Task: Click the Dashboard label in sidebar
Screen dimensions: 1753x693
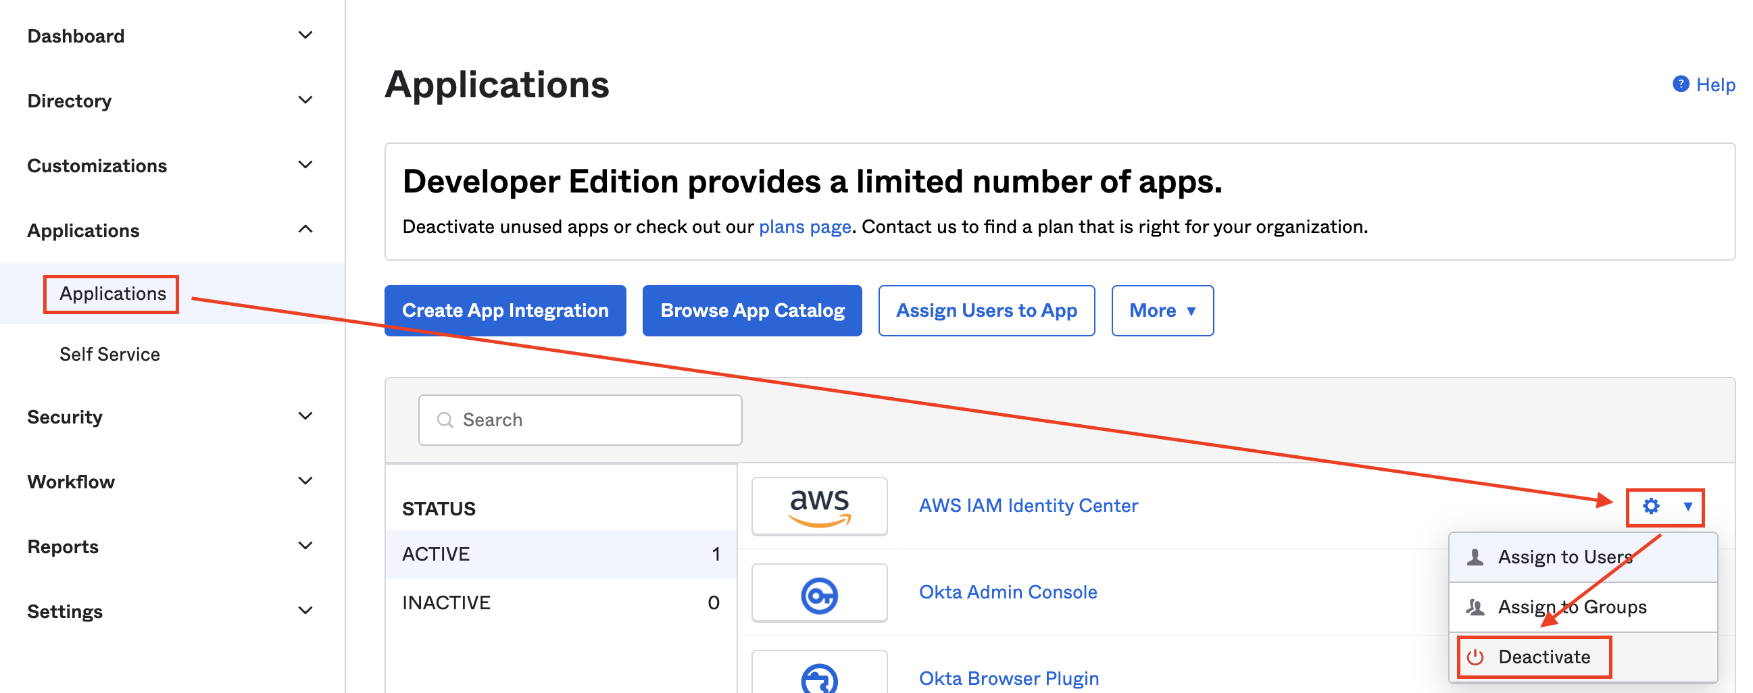Action: pyautogui.click(x=76, y=35)
